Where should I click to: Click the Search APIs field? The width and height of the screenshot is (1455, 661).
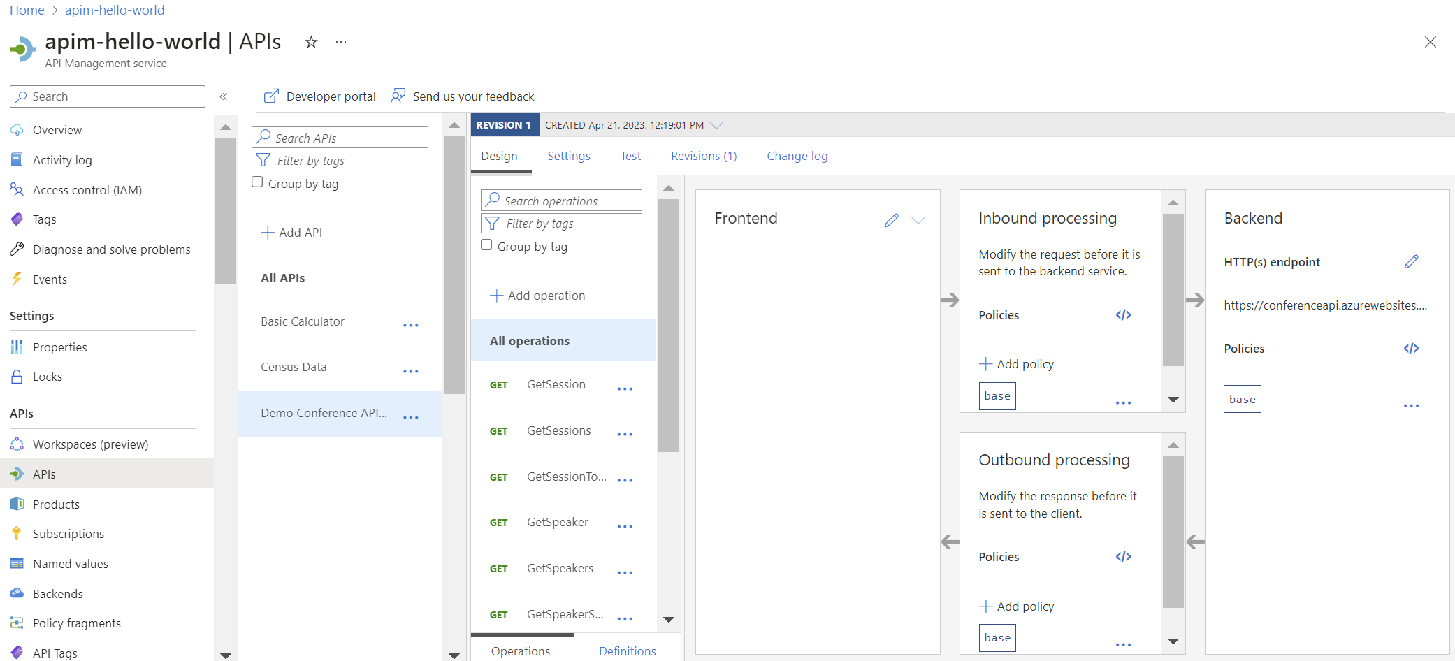click(x=340, y=138)
